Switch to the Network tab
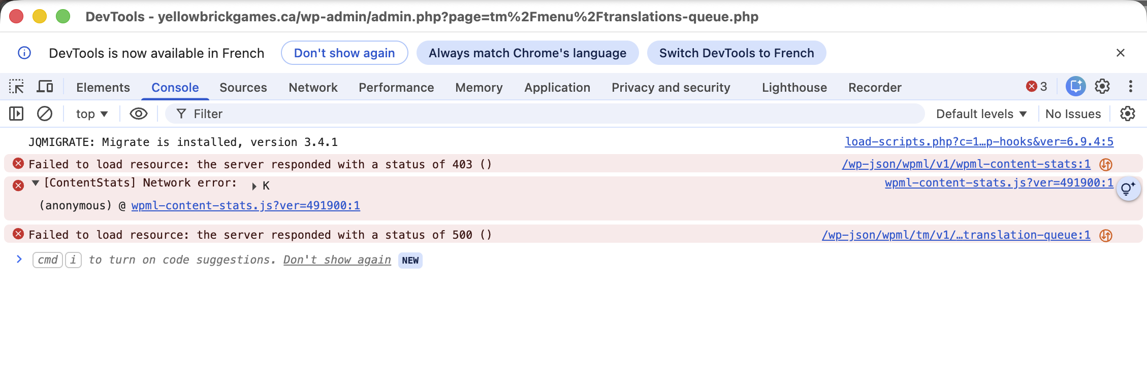Image resolution: width=1147 pixels, height=370 pixels. tap(313, 87)
